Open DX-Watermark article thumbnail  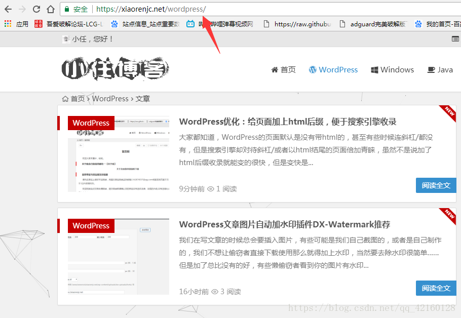(x=119, y=257)
